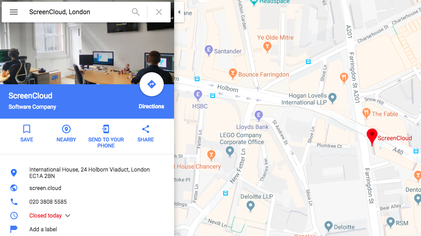Click the ScreenCloud title heading
421x236 pixels.
[30, 95]
